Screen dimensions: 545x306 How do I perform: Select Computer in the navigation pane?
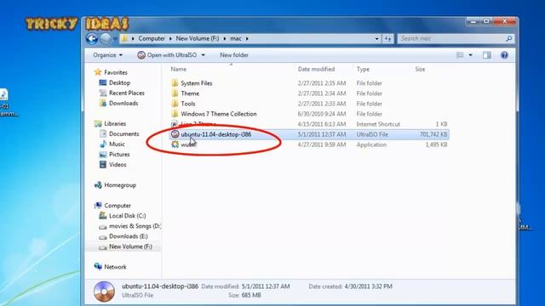click(x=118, y=206)
